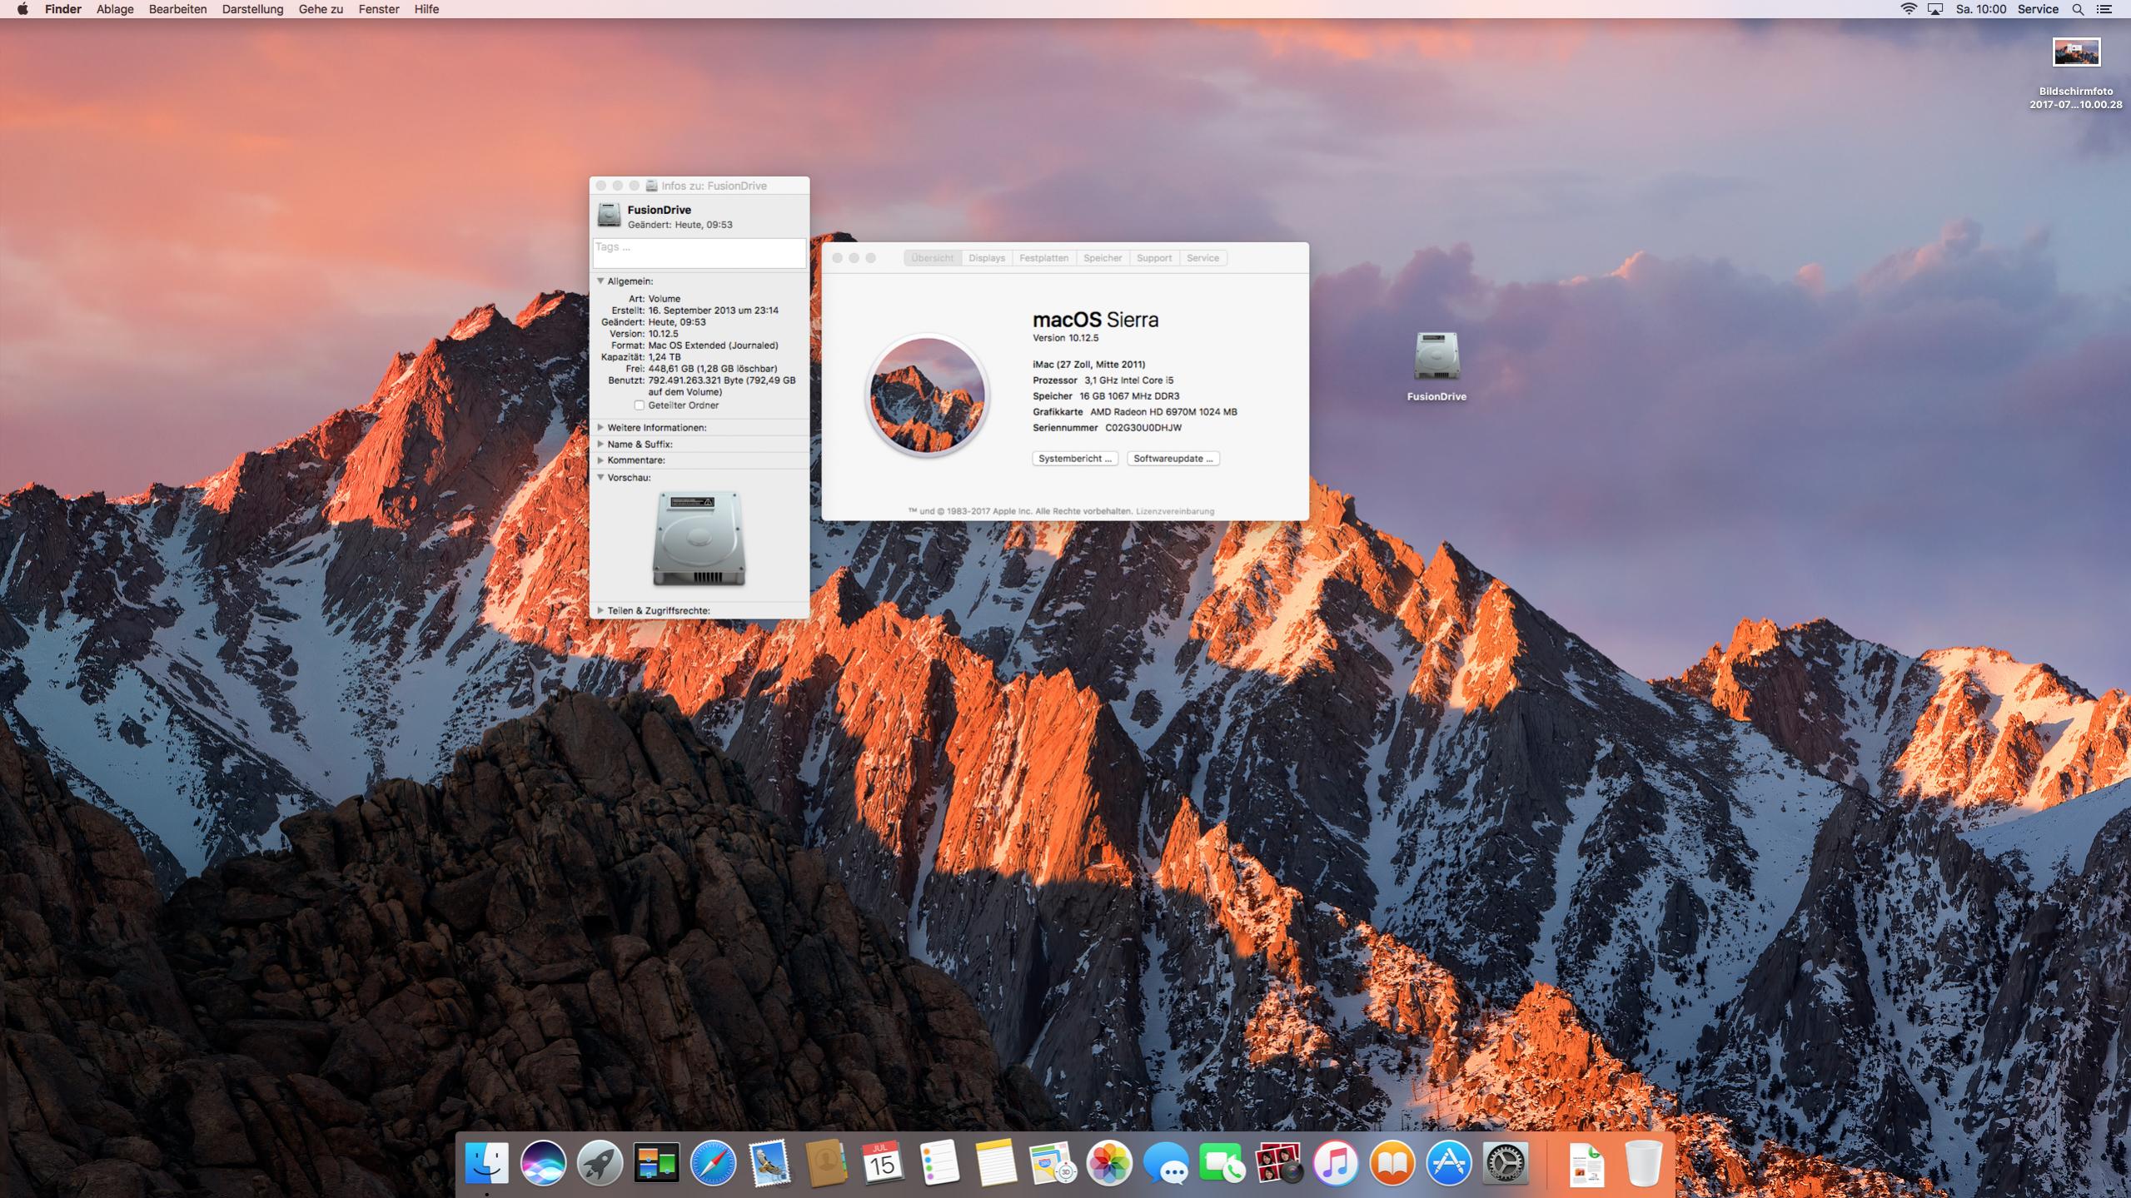Open Safari from the Dock
This screenshot has height=1198, width=2131.
[x=713, y=1163]
